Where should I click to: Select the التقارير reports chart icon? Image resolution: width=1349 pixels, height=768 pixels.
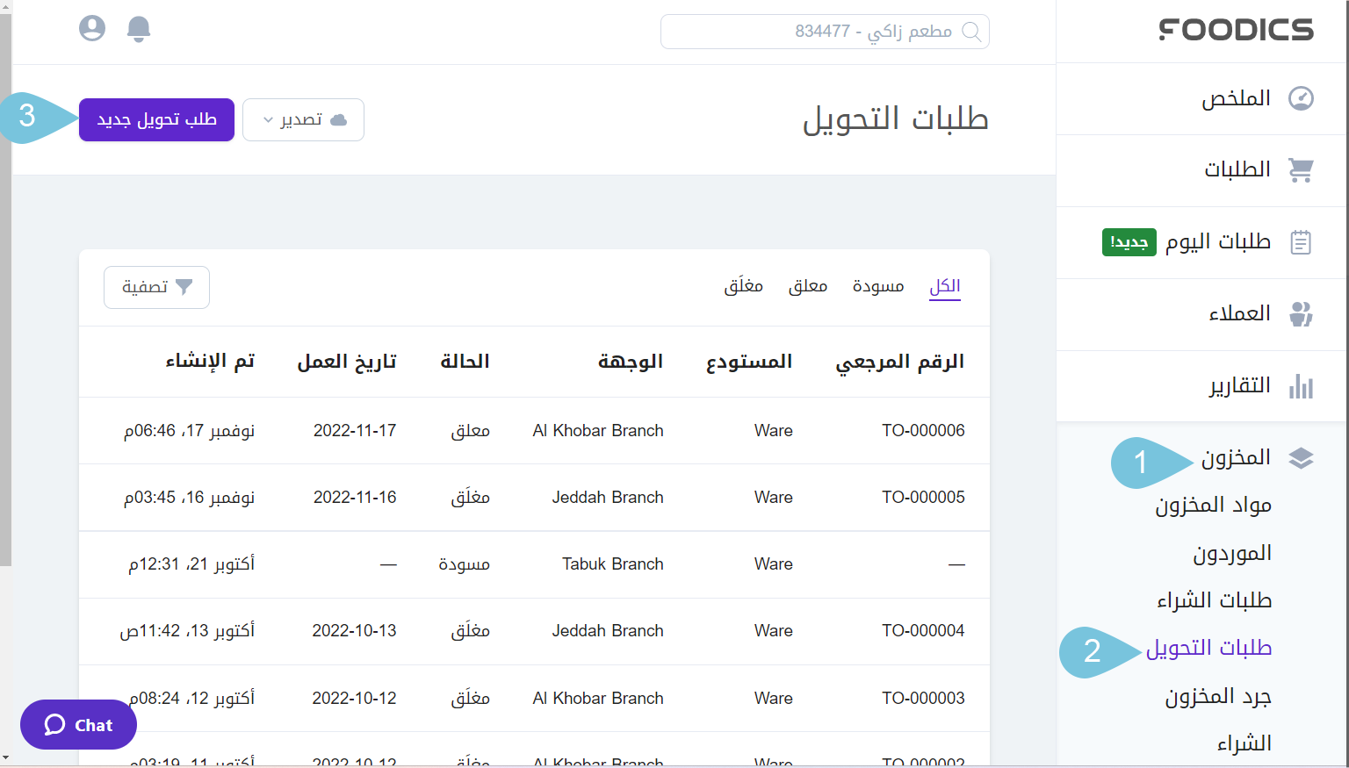[1302, 384]
